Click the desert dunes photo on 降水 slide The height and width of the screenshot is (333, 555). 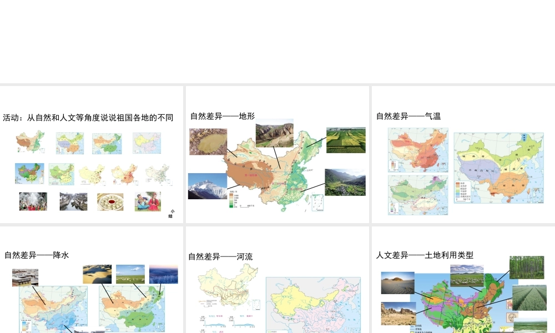coord(97,274)
